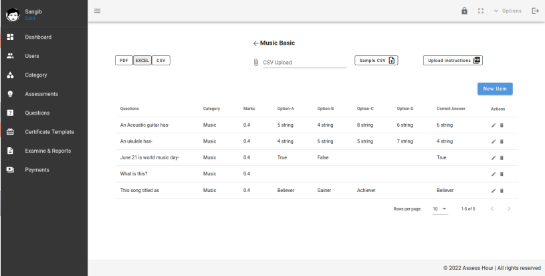
Task: Edit the Acoustic guitar question
Action: point(494,125)
